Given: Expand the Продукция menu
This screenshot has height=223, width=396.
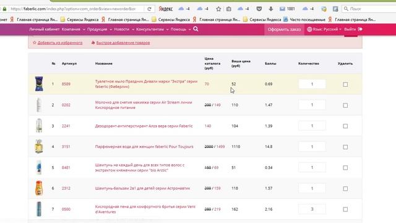Looking at the screenshot, I should pos(100,29).
